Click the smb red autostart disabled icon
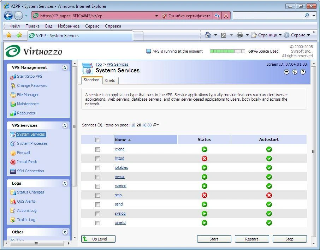Screen dimensions: 320x250 269,195
